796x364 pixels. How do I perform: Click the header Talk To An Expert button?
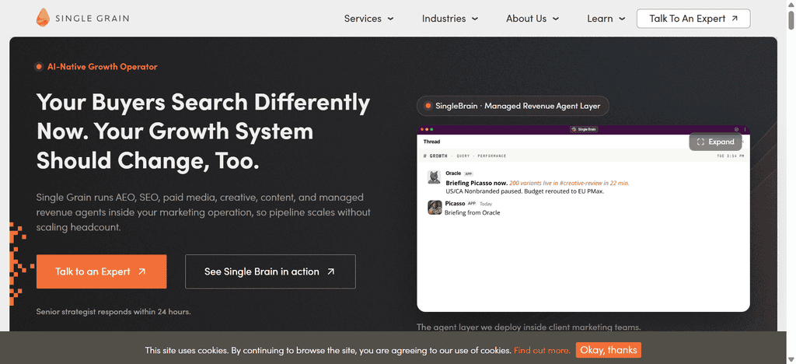click(693, 19)
